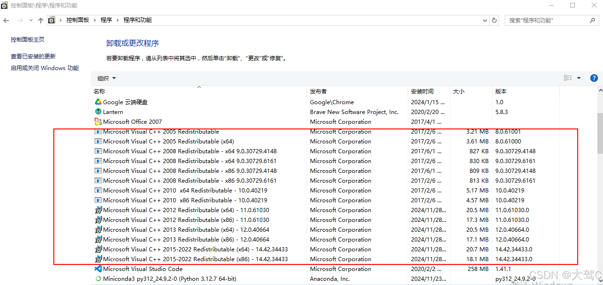Click the Lantern program icon
Viewport: 603px width, 285px height.
point(98,112)
